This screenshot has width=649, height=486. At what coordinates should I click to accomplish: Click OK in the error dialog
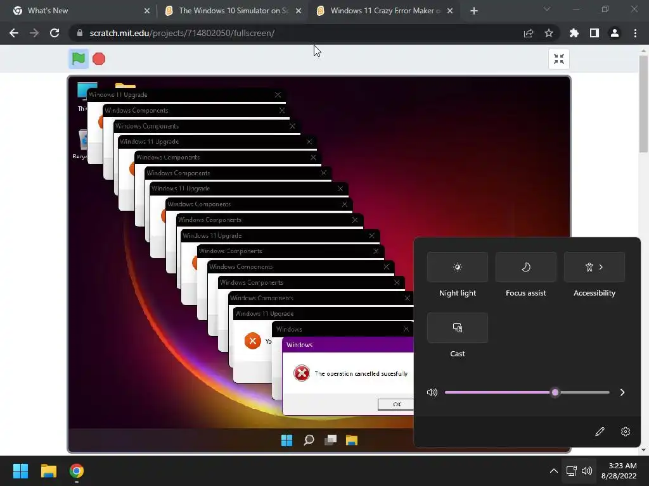[396, 404]
